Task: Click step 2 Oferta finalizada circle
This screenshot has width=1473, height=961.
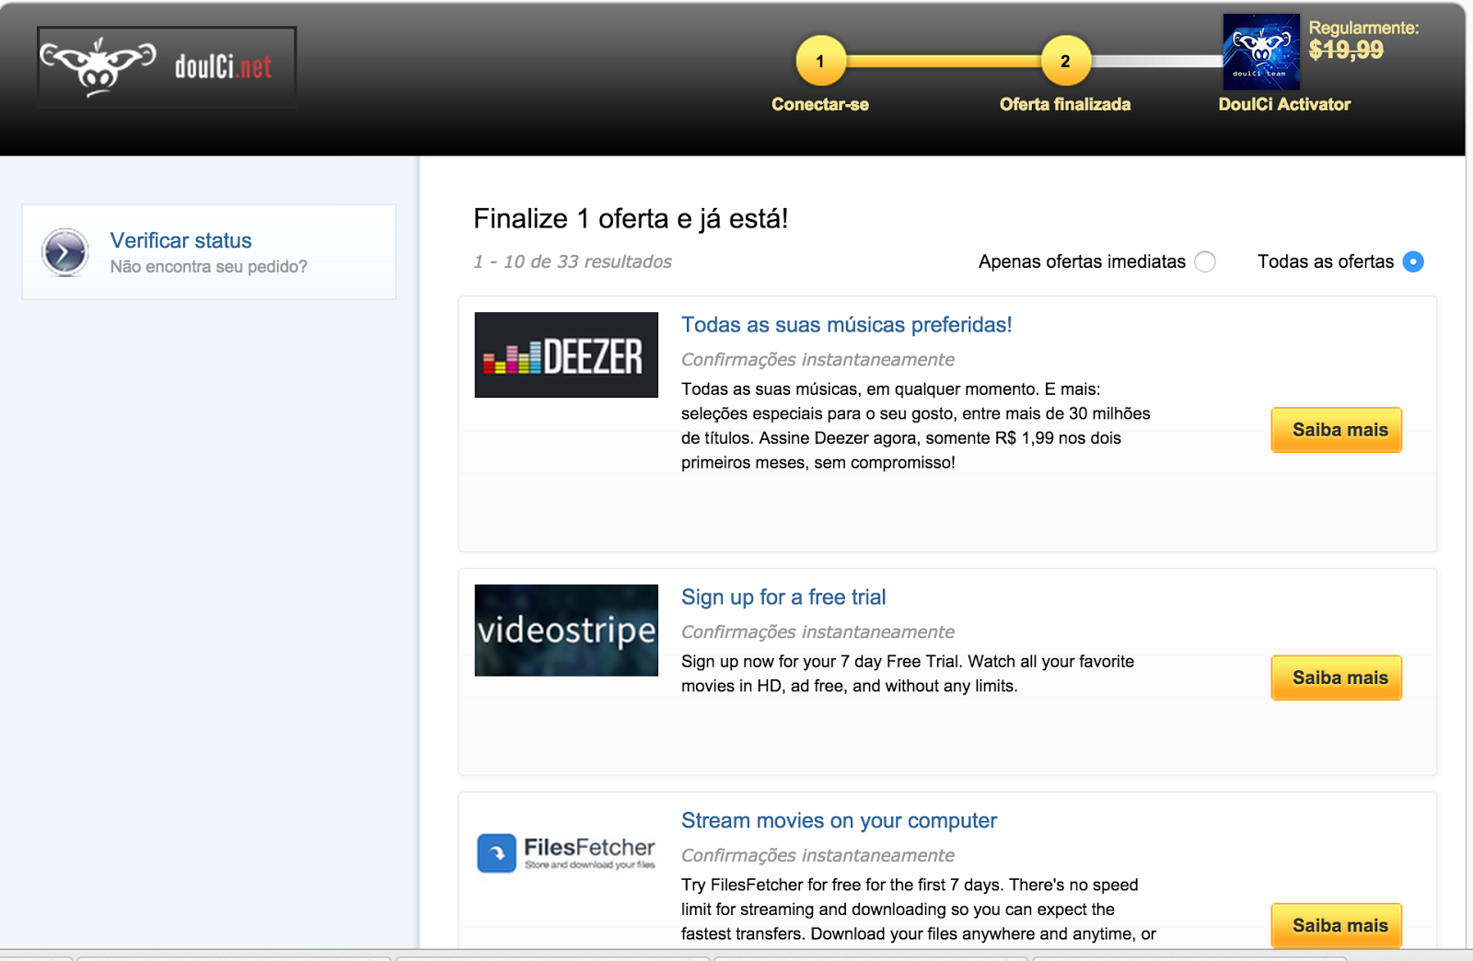Action: 1065,61
